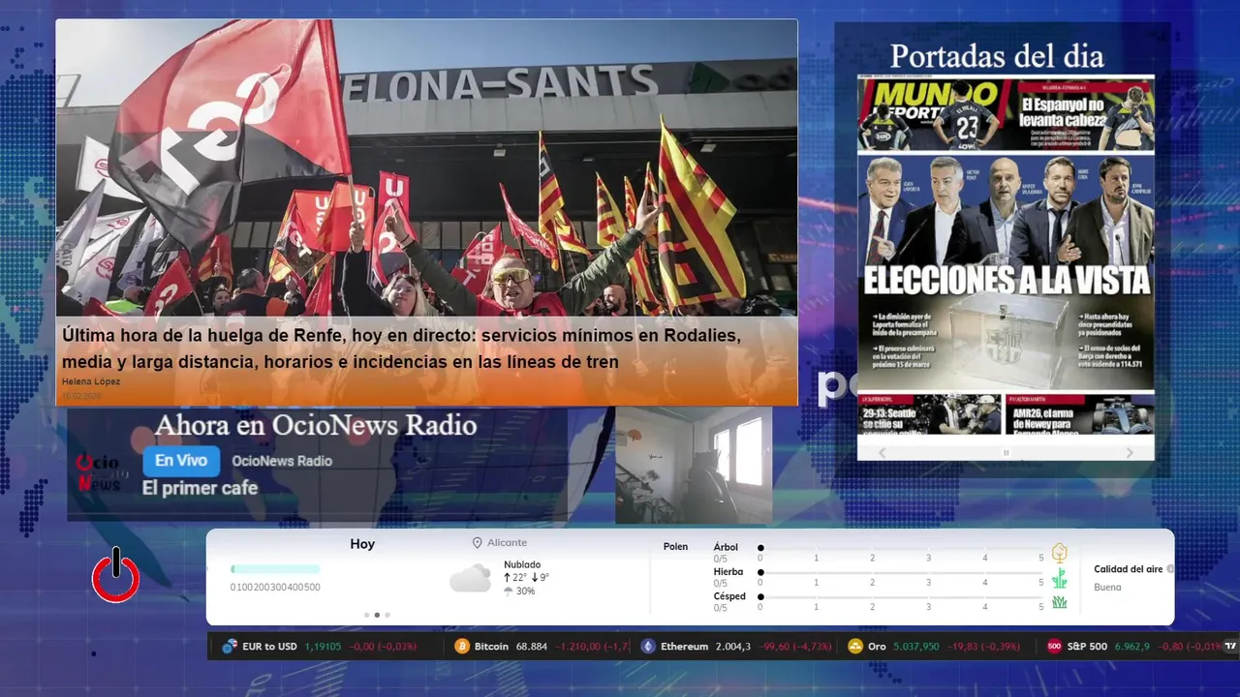Image resolution: width=1240 pixels, height=697 pixels.
Task: Click the green plant icon beside Hierba
Action: coord(1060,578)
